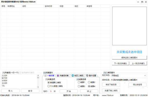This screenshot has width=148, height=97.
Task: Click the 序号 column header
Action: click(3, 6)
